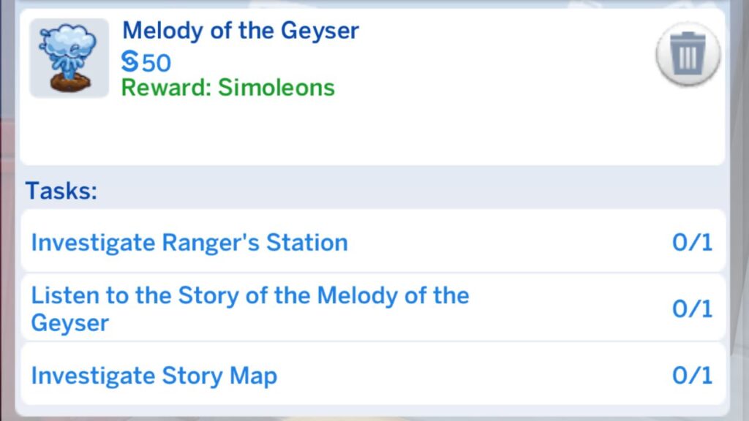Click the green "Reward:" label

[x=167, y=88]
